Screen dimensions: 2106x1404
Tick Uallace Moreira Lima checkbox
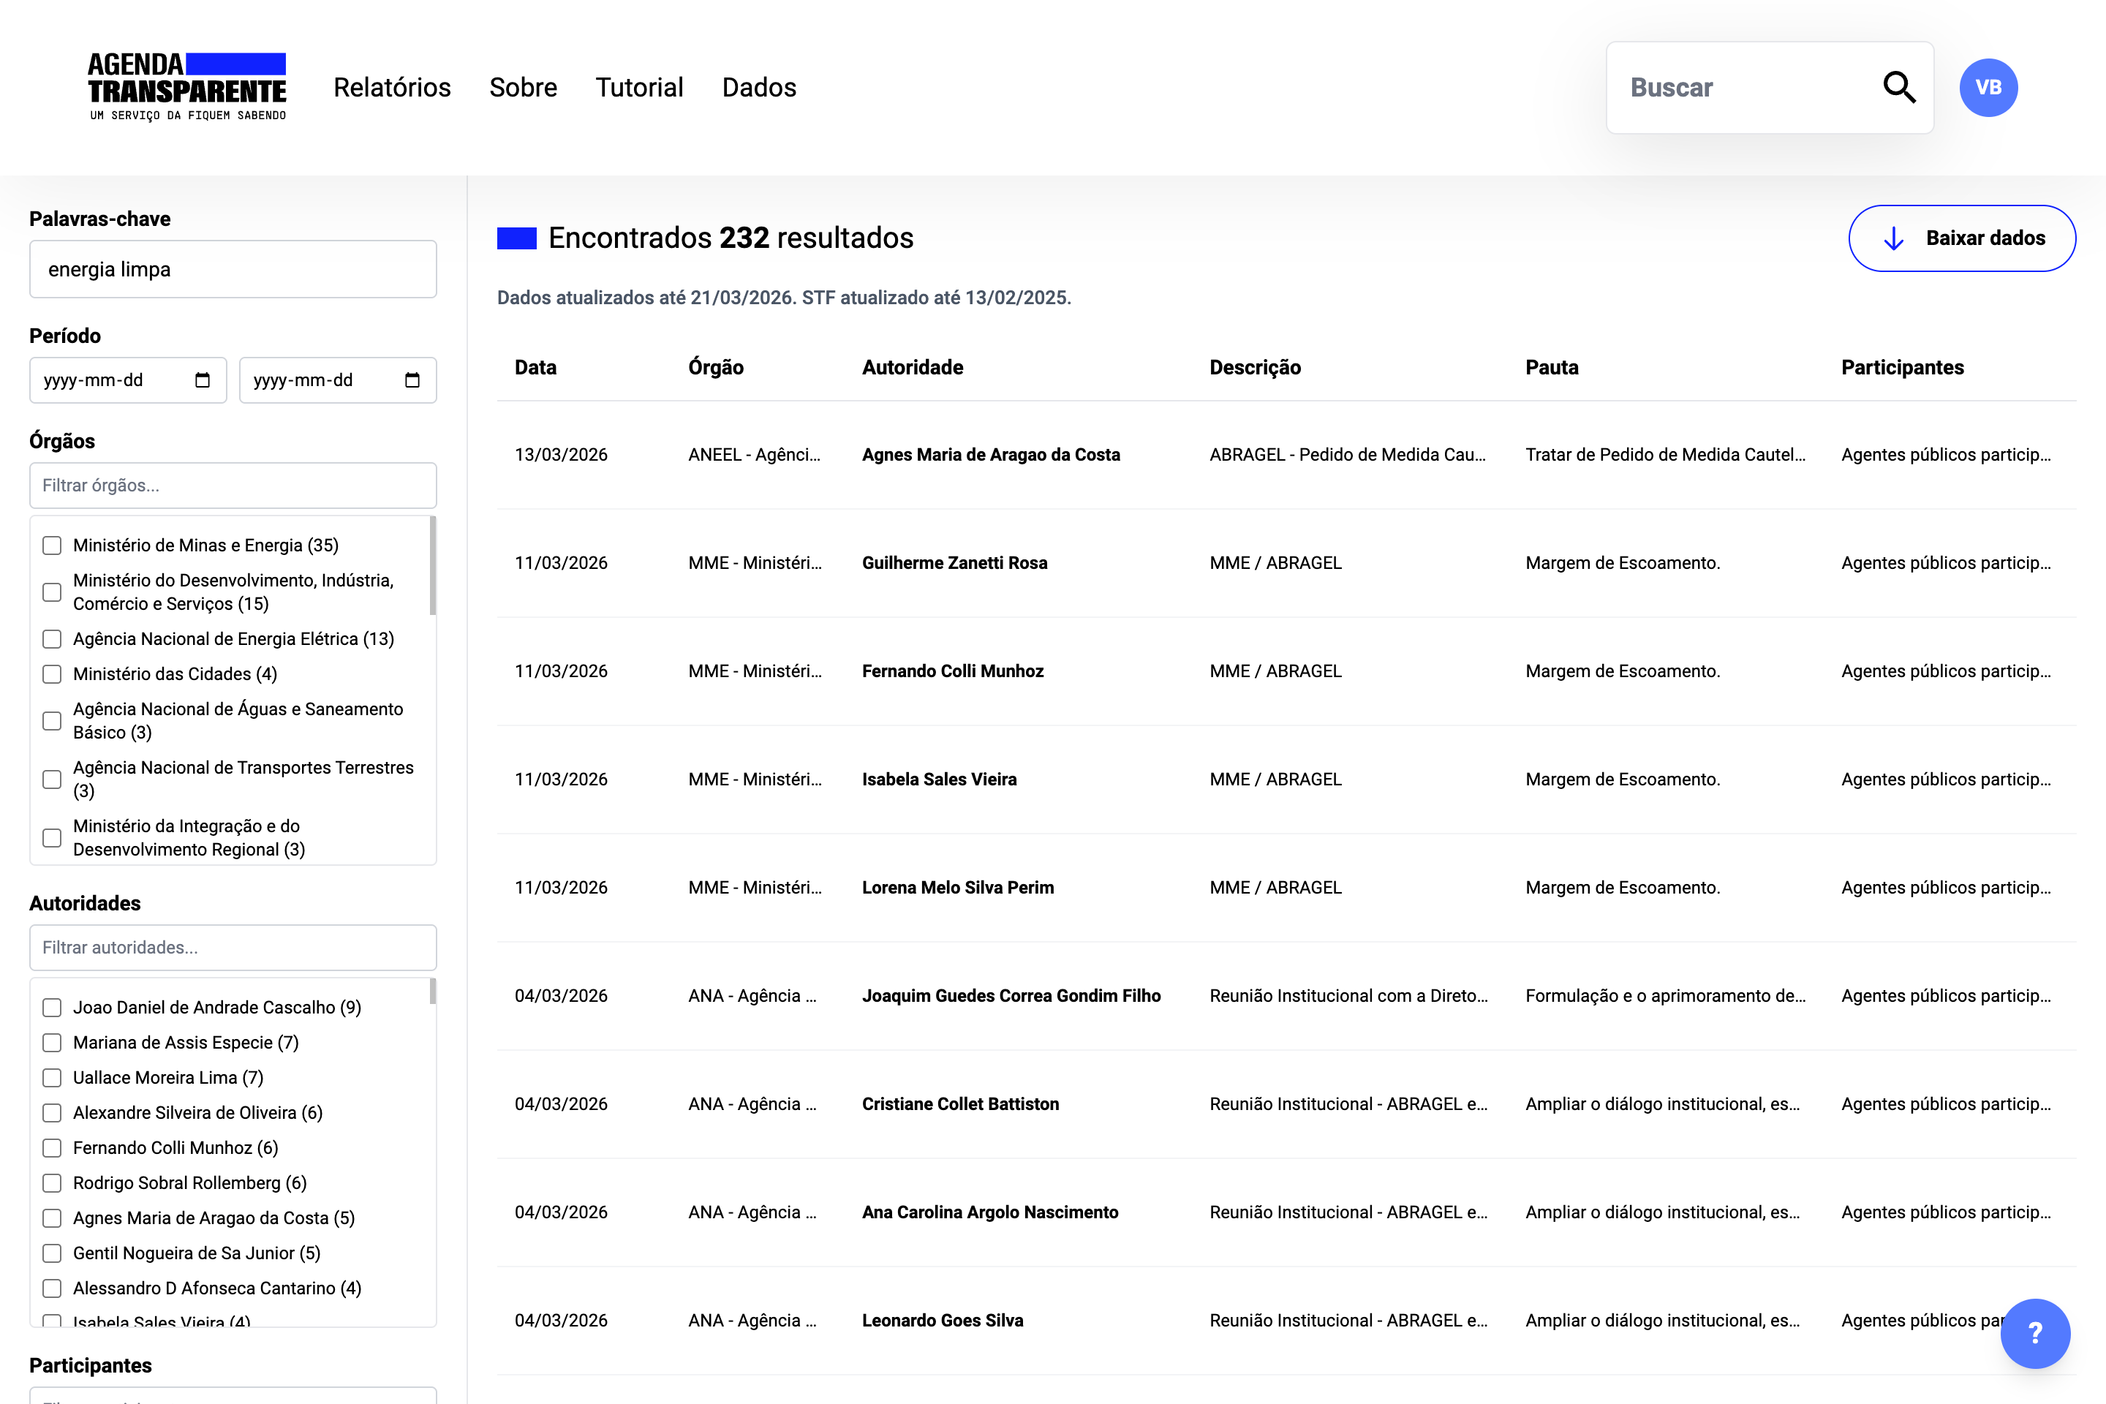click(52, 1078)
